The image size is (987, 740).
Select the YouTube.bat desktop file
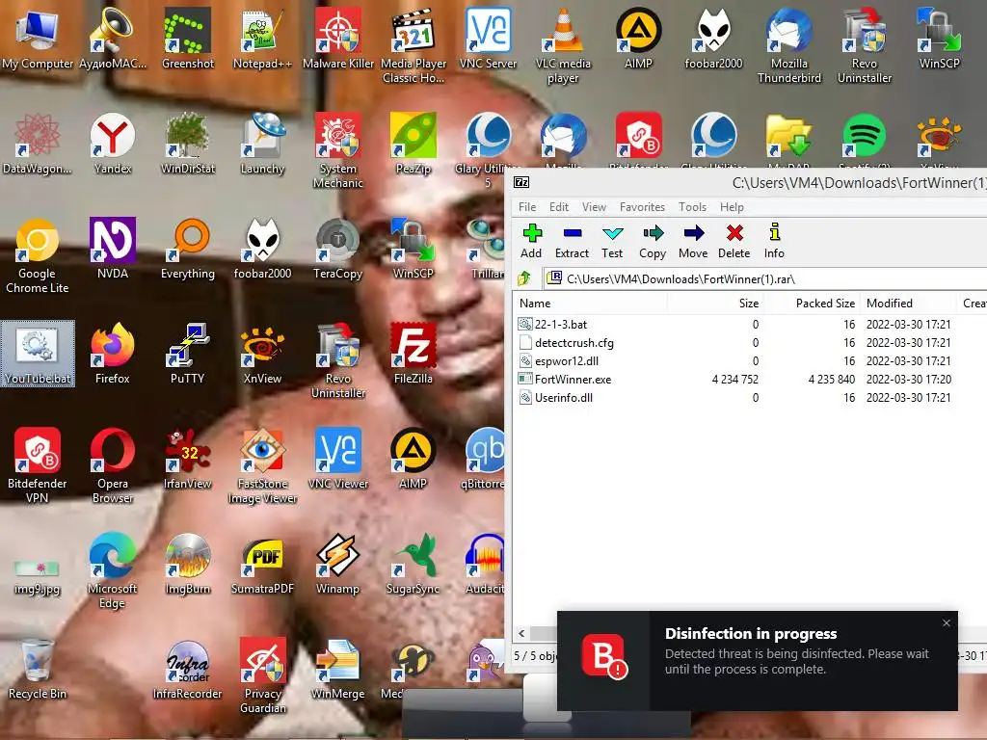click(38, 354)
